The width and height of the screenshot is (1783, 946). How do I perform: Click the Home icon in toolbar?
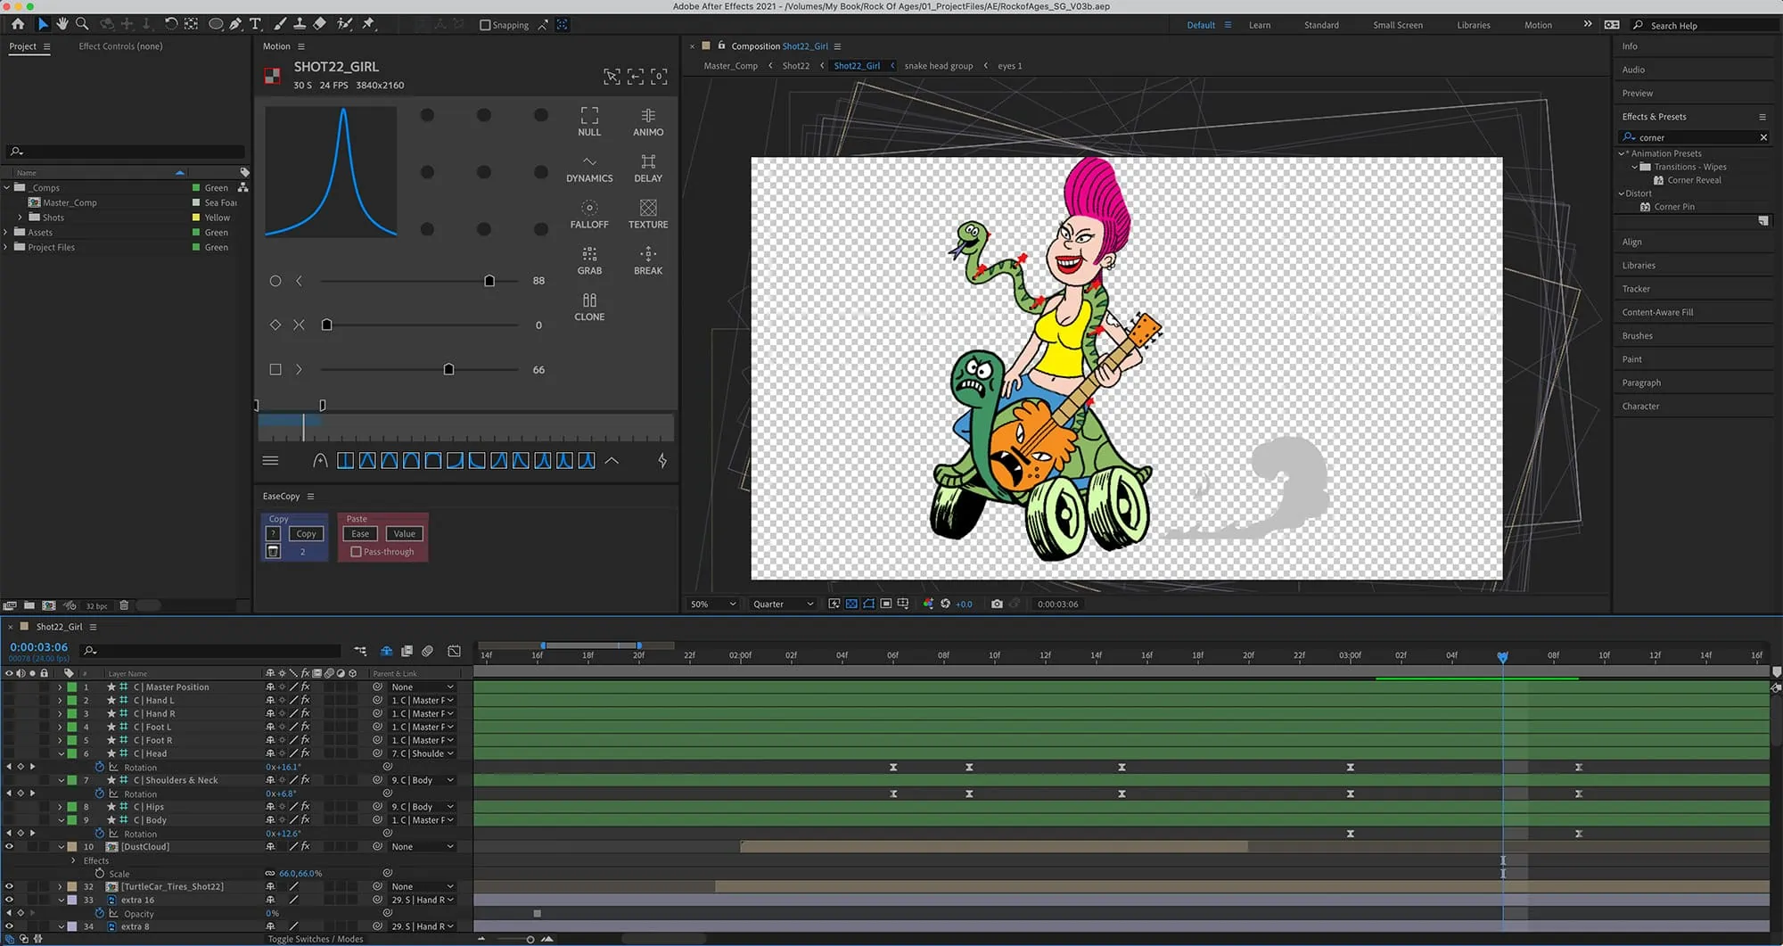coord(18,24)
